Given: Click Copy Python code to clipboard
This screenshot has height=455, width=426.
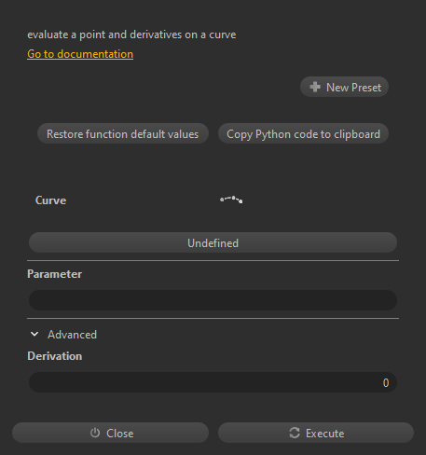Looking at the screenshot, I should click(x=303, y=133).
